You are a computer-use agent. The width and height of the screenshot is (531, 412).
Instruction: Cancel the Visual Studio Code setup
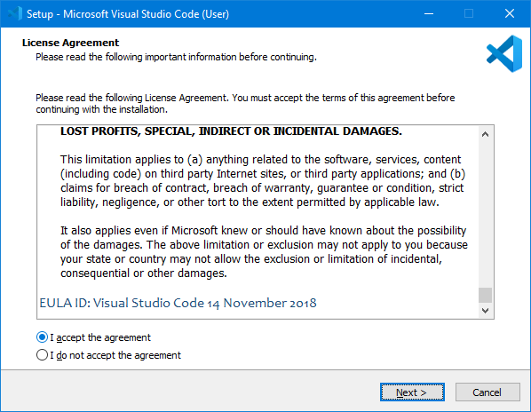(487, 392)
